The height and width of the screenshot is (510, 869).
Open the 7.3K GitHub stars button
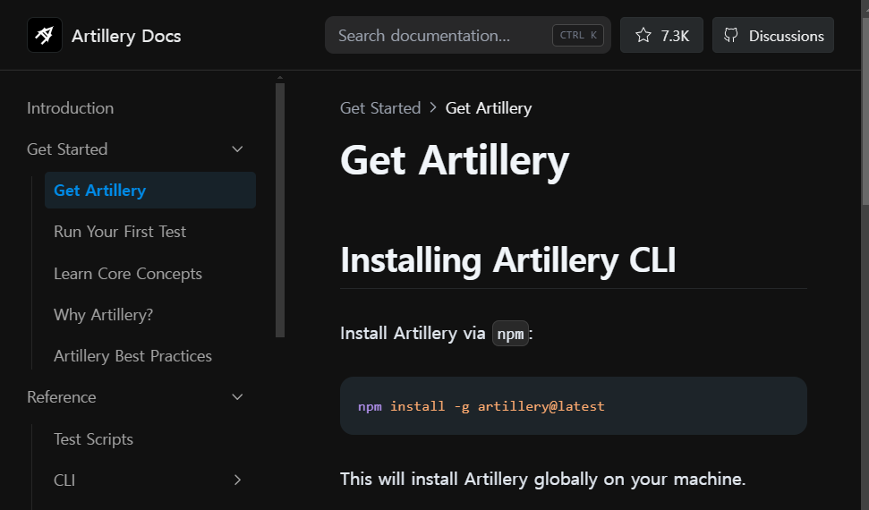pos(661,35)
